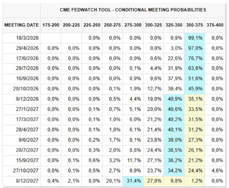Click the CME FedWatch Tool table title
Screen dimensions: 229x188
(133, 10)
